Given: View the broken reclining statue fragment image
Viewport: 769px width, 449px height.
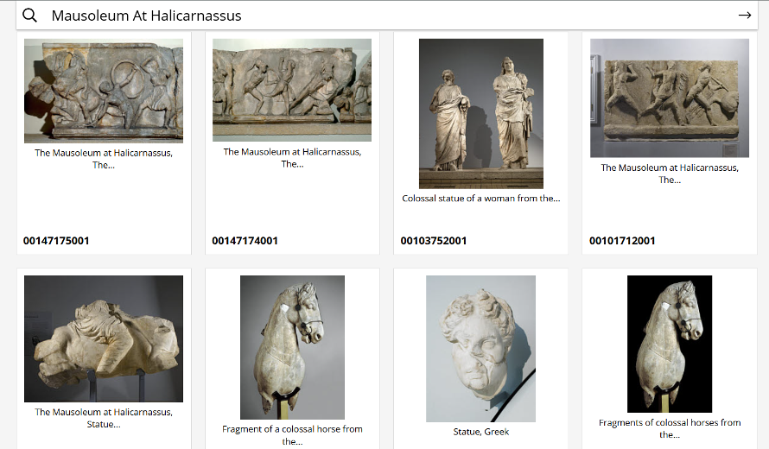Looking at the screenshot, I should pos(104,338).
